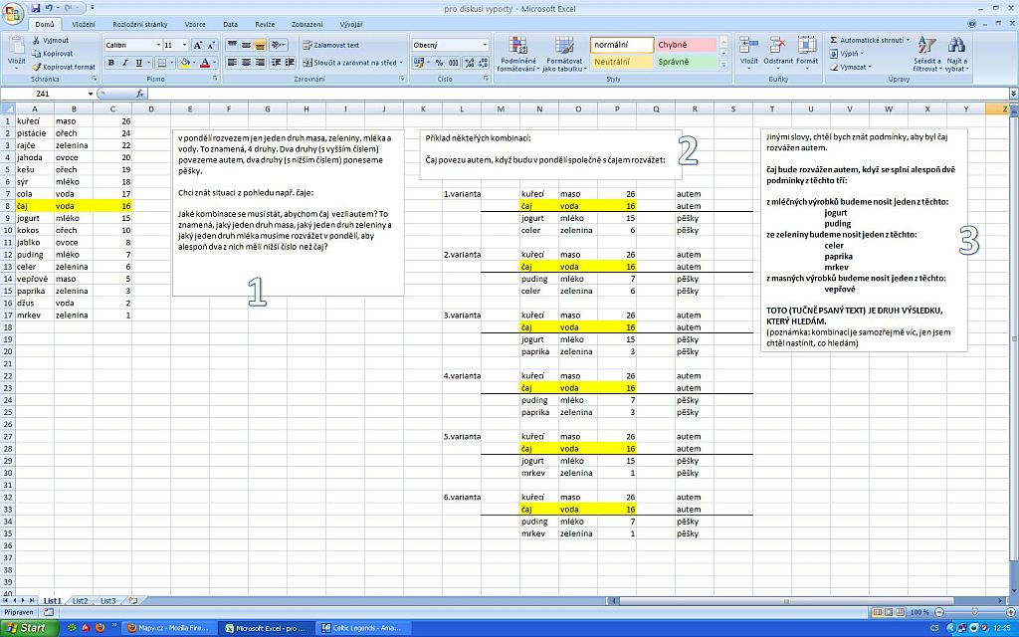Open the List2 sheet tab
Image resolution: width=1019 pixels, height=637 pixels.
click(80, 601)
